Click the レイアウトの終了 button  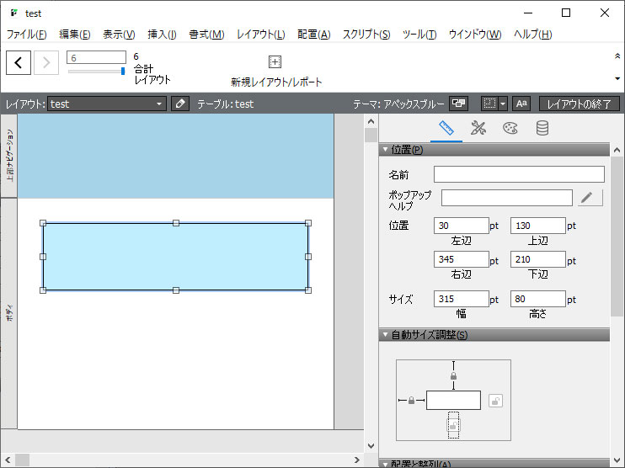[x=579, y=104]
